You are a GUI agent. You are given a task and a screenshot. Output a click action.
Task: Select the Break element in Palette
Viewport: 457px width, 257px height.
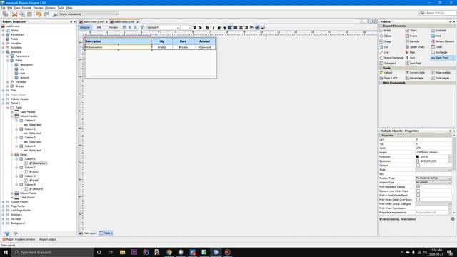(386, 30)
